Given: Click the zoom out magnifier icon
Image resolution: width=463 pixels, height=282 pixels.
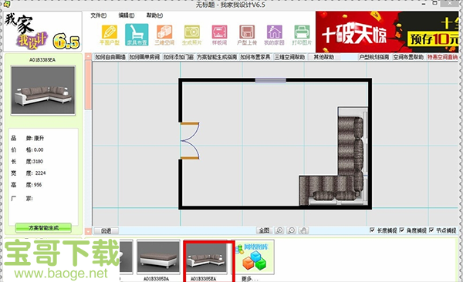Looking at the screenshot, I should 292,230.
